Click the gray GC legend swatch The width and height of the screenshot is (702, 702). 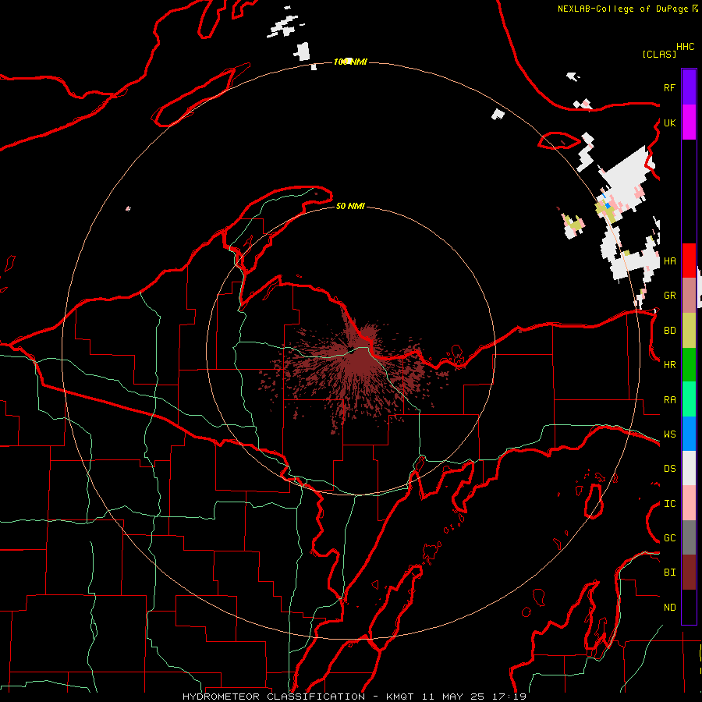(x=689, y=537)
